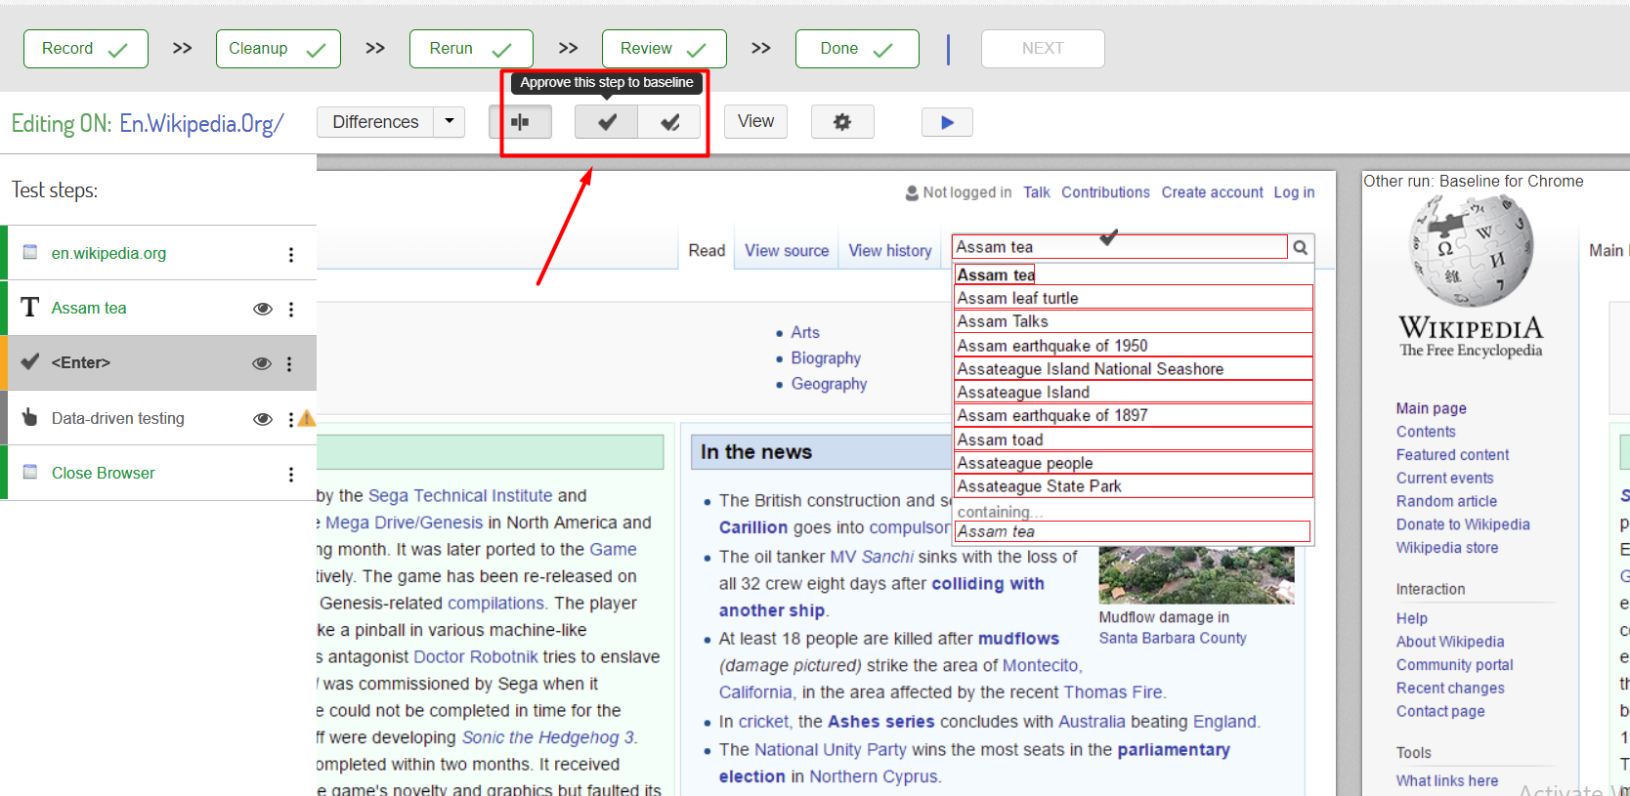The image size is (1630, 796).
Task: Go to Record stage
Action: [86, 49]
